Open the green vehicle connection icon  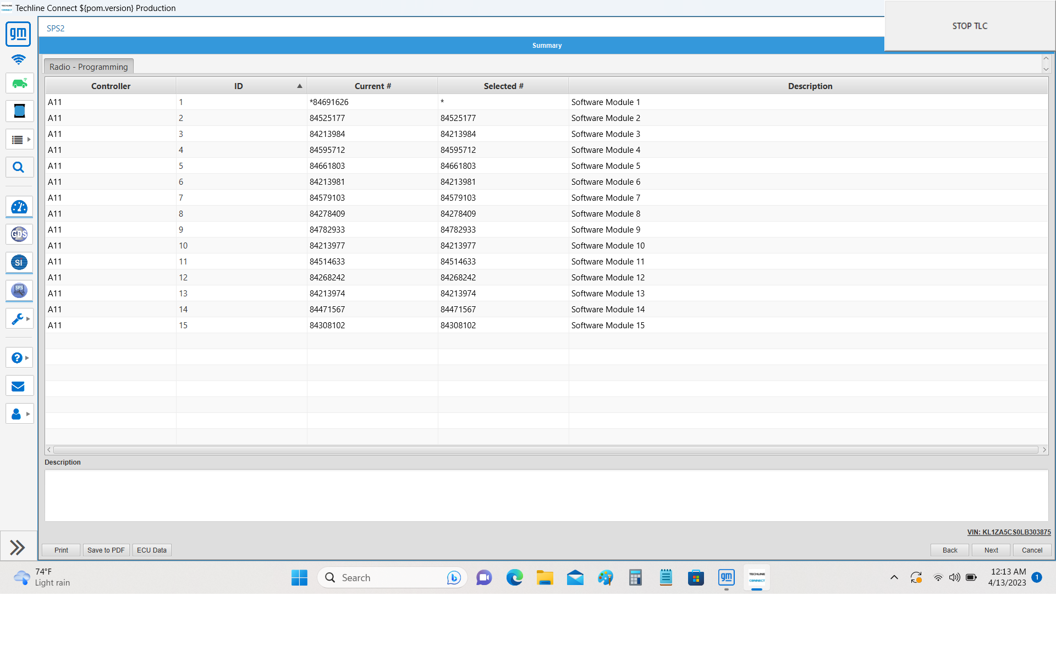(x=19, y=84)
